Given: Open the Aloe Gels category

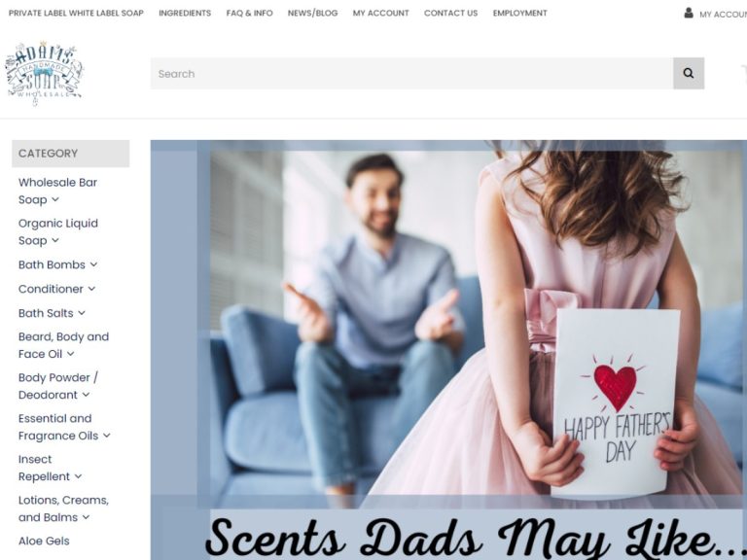Looking at the screenshot, I should (44, 541).
